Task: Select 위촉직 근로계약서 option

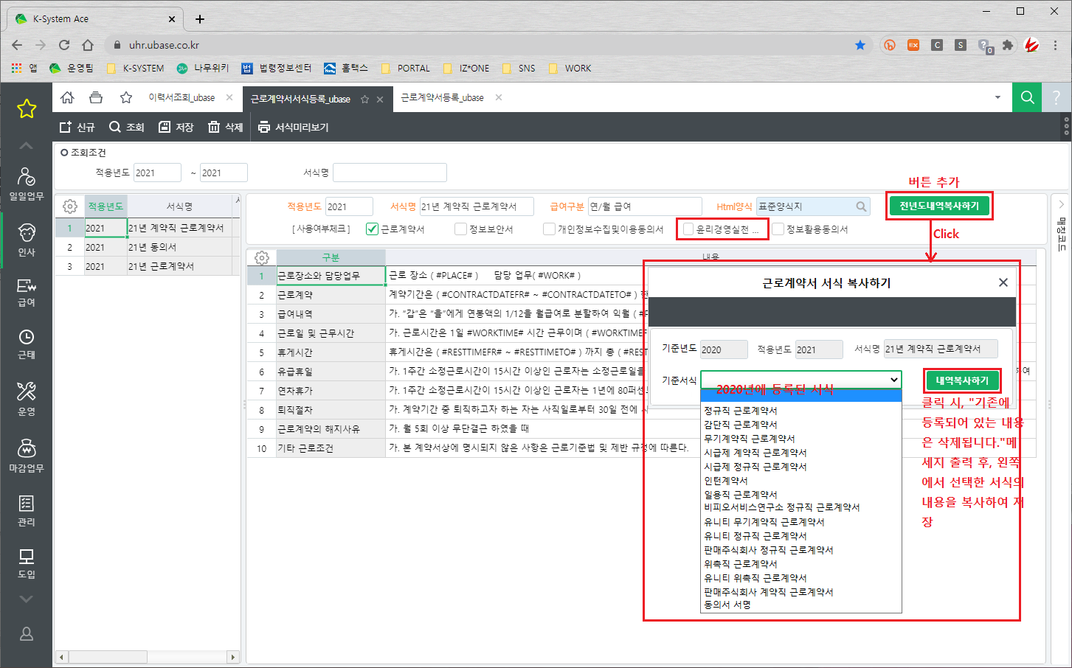Action: click(x=741, y=564)
